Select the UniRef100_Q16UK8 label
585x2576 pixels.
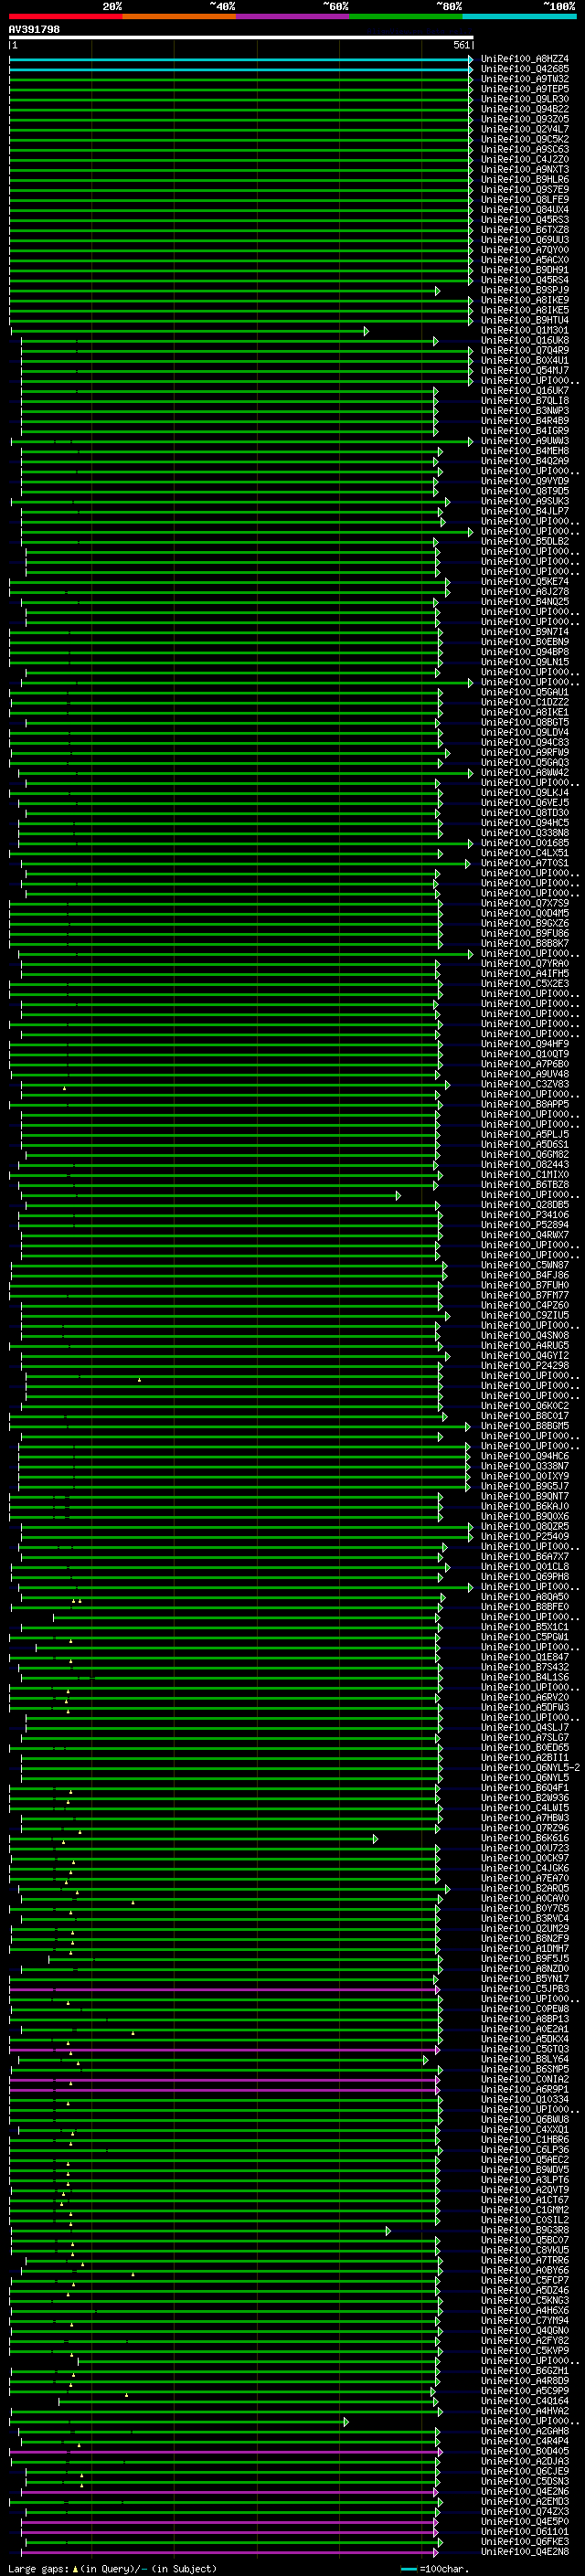(525, 340)
